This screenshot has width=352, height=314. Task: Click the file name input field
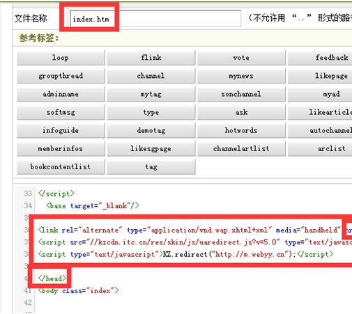155,19
